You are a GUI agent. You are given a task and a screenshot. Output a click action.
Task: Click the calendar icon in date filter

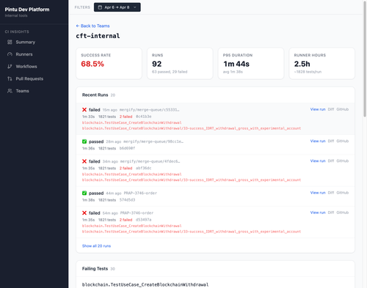(100, 7)
